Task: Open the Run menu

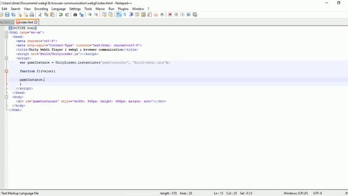Action: (111, 9)
